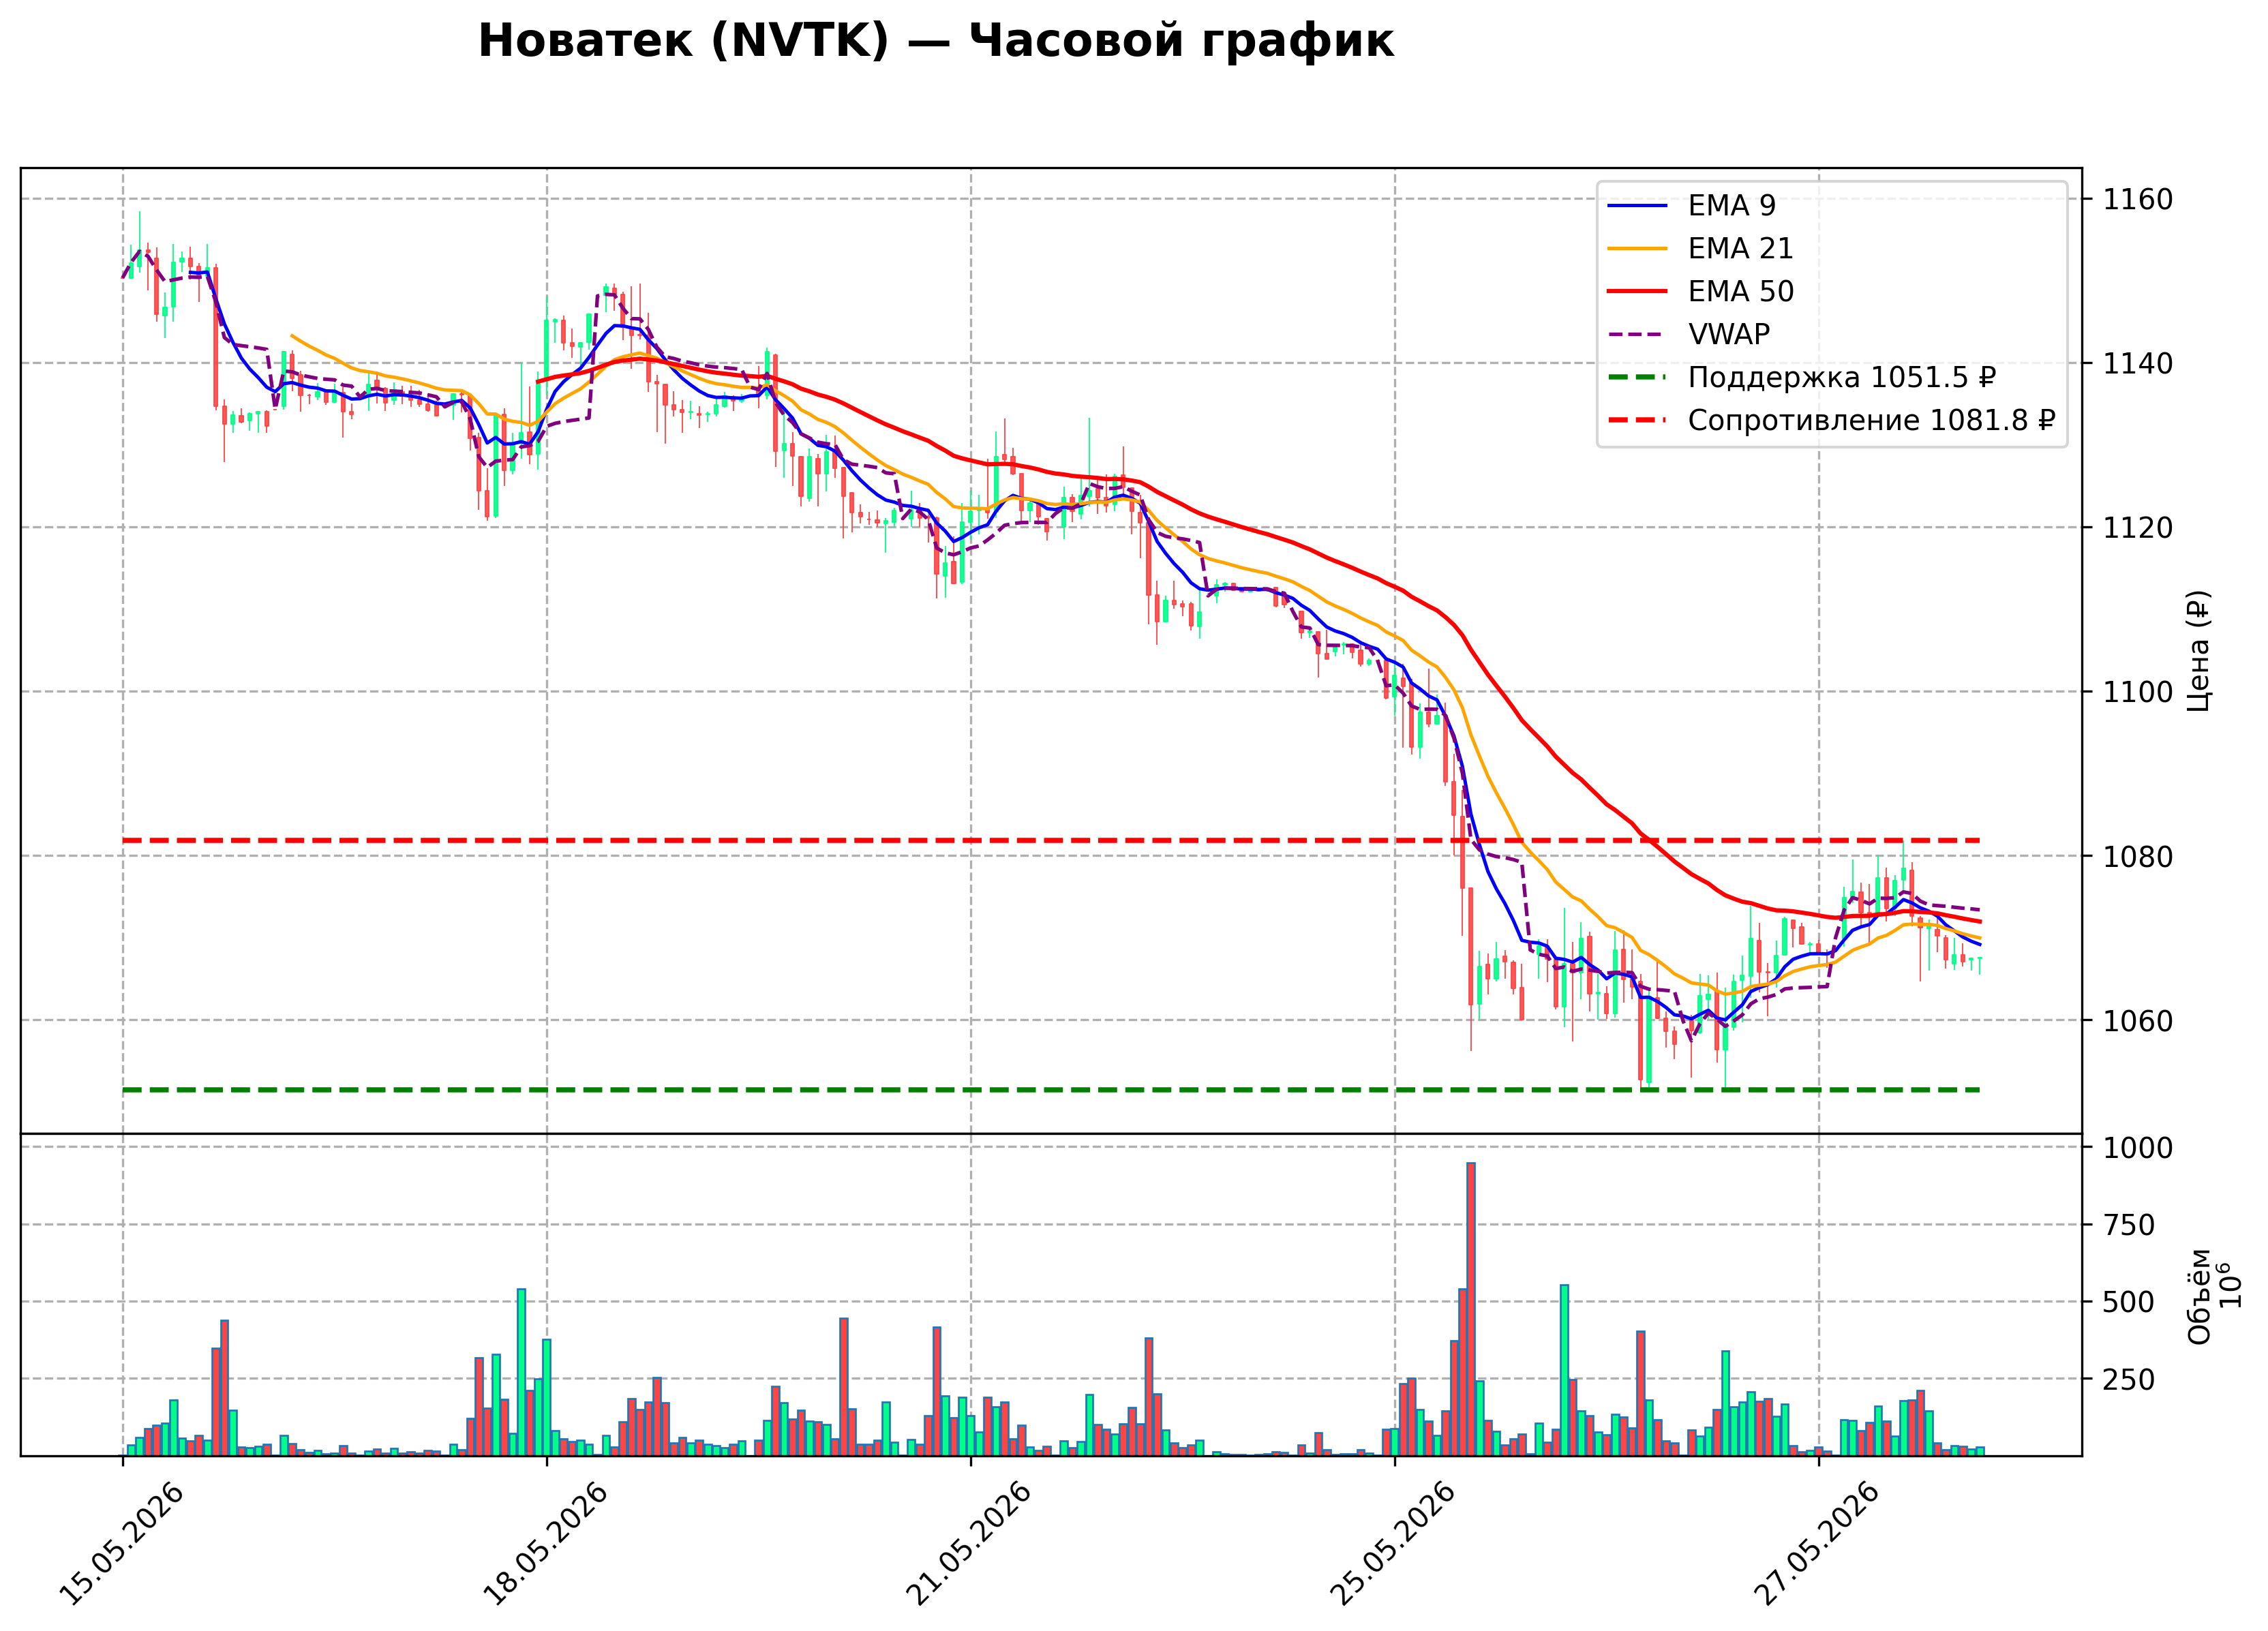Viewport: 2268px width, 1631px height.
Task: Click the "1140" price axis tick
Action: 2138,364
